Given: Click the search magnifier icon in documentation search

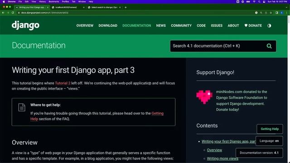Looking at the screenshot, I should [x=269, y=46].
